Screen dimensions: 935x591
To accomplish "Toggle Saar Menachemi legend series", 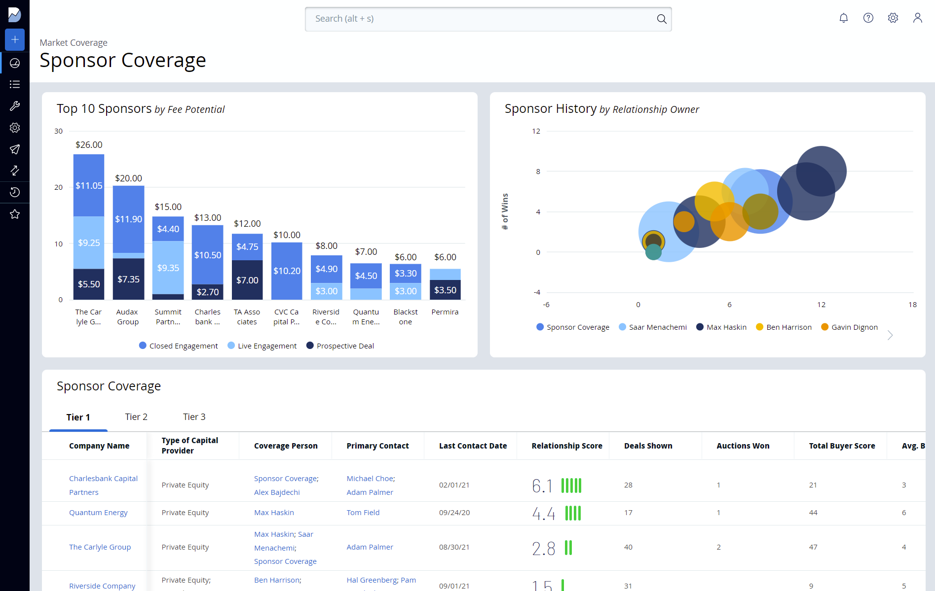I will coord(653,327).
